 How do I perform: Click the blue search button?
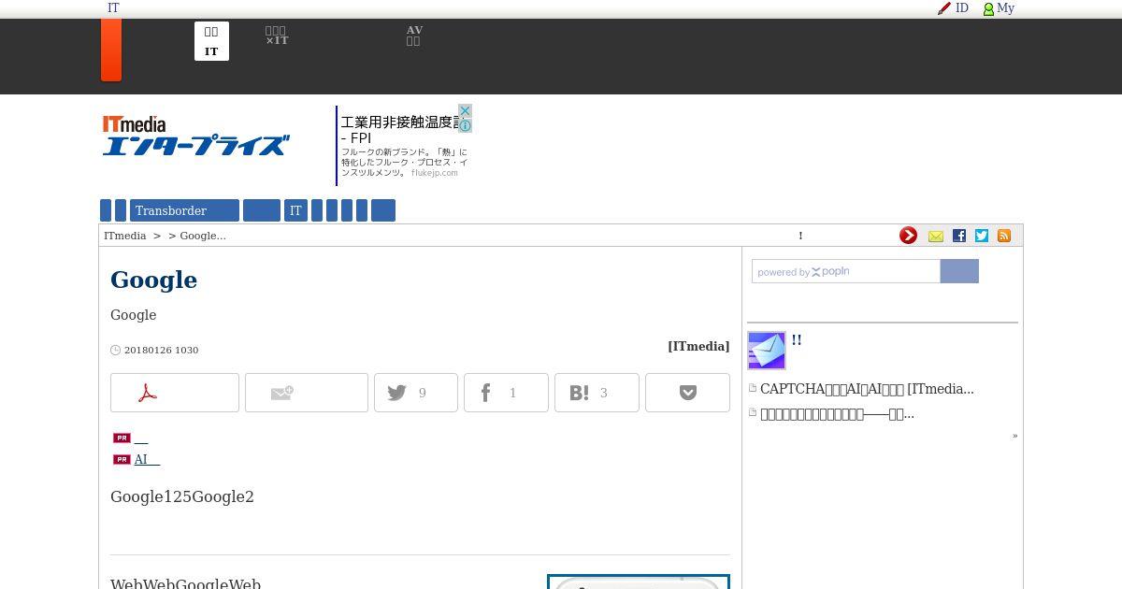click(959, 271)
